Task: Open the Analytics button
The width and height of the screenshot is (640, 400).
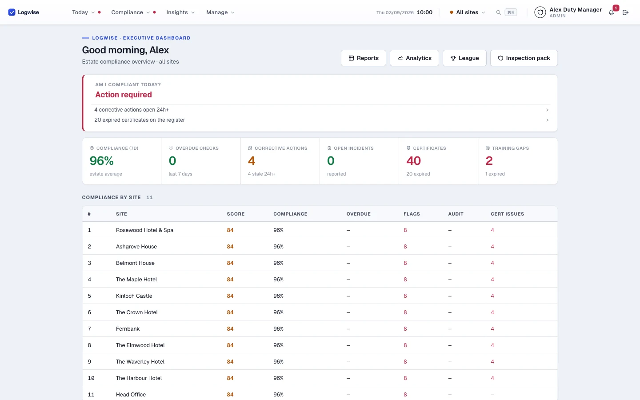Action: [414, 58]
